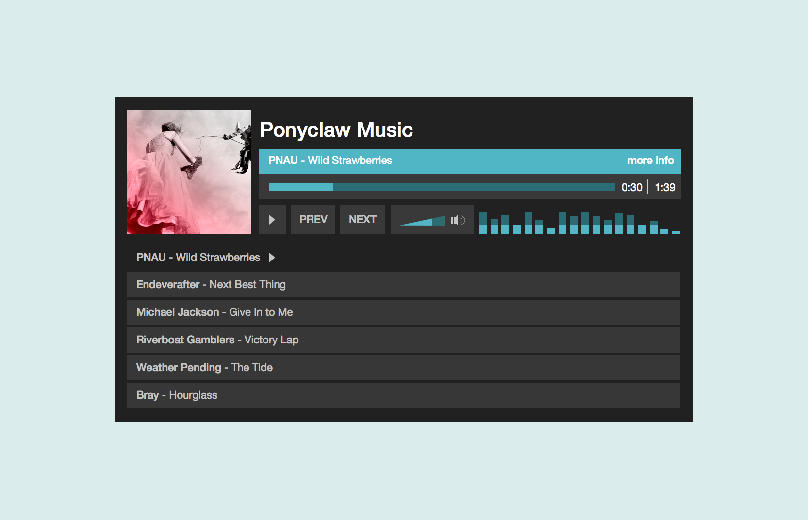Play Bray - Hourglass from the playlist
The image size is (808, 520).
[x=403, y=395]
